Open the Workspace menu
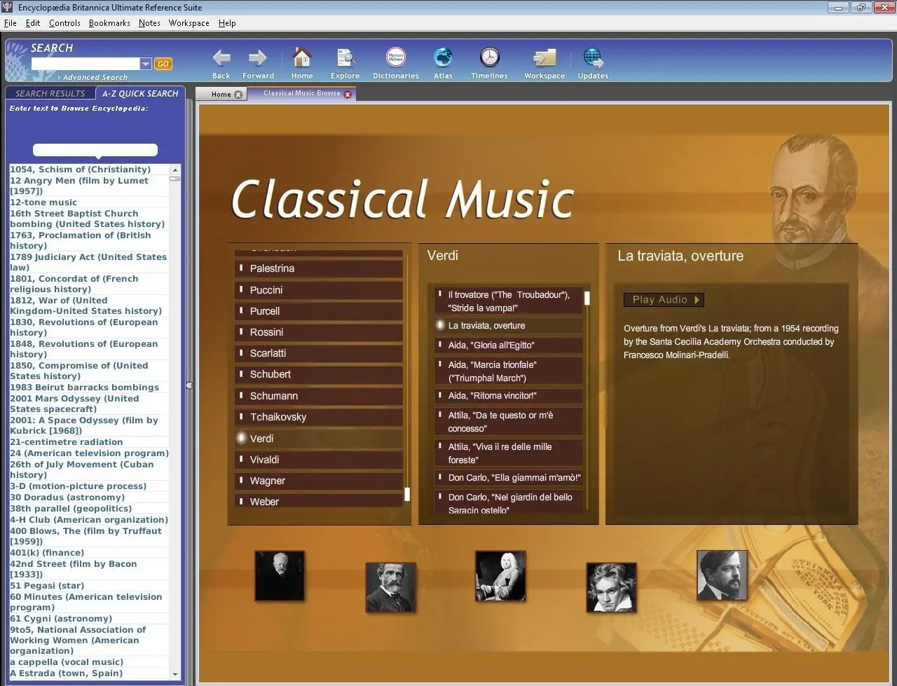Image resolution: width=897 pixels, height=686 pixels. (189, 23)
